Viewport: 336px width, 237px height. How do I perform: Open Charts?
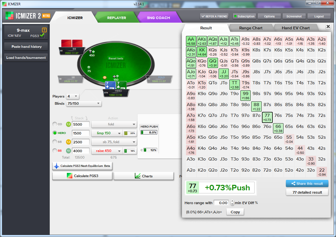[144, 176]
